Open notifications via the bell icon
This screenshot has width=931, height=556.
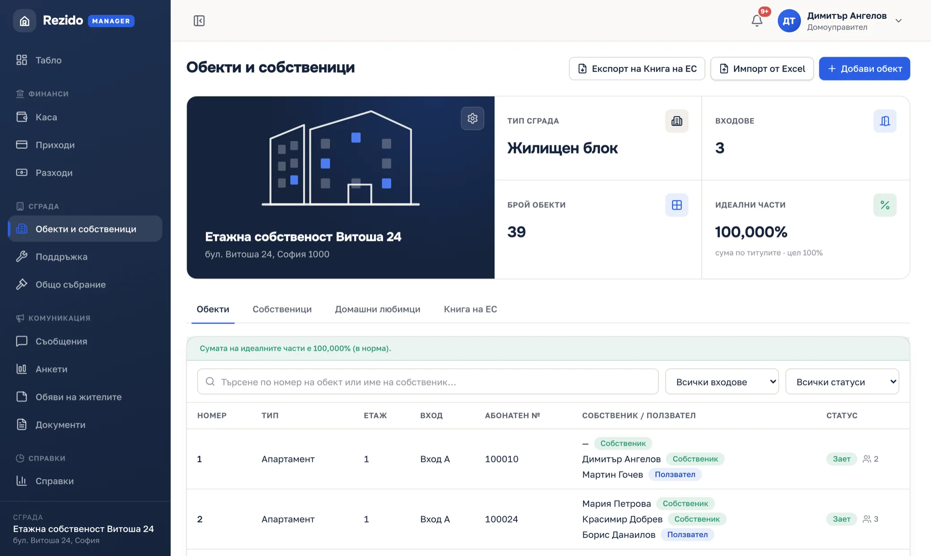[x=757, y=21]
